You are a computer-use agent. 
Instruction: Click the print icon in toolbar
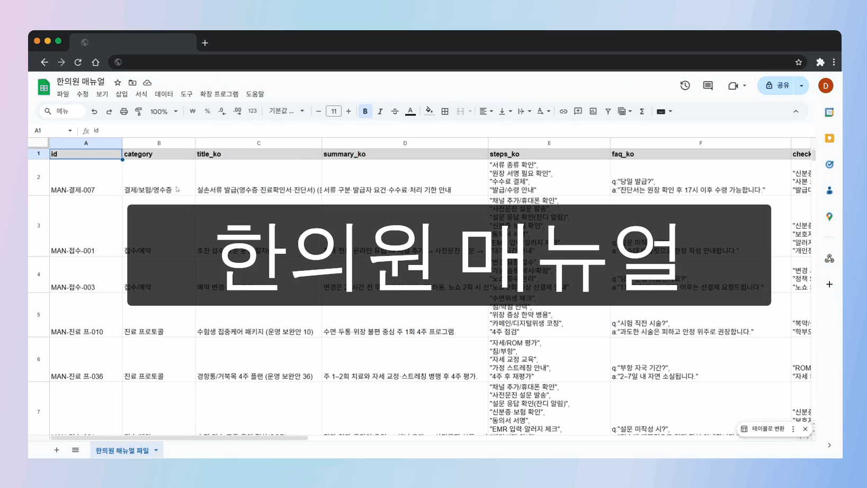[124, 111]
